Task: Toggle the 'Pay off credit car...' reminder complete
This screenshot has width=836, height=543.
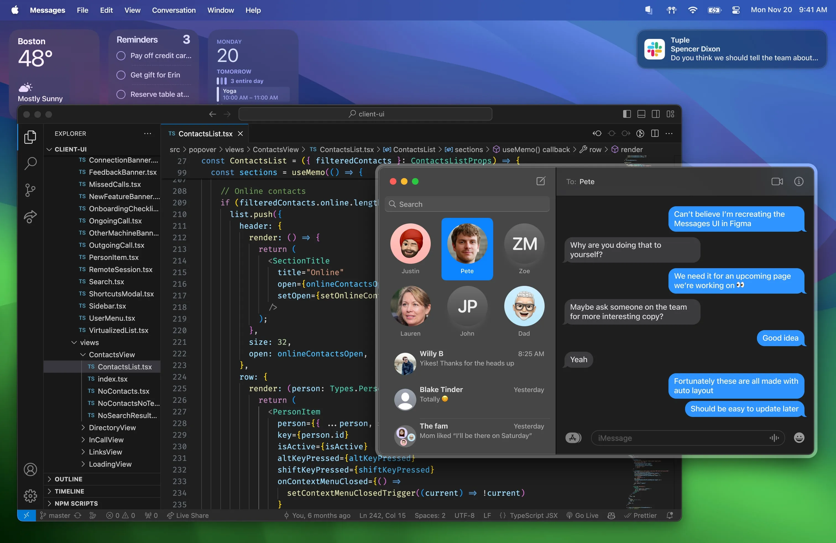Action: [121, 56]
